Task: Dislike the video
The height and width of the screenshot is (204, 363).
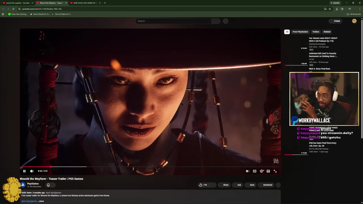Action: [213, 185]
